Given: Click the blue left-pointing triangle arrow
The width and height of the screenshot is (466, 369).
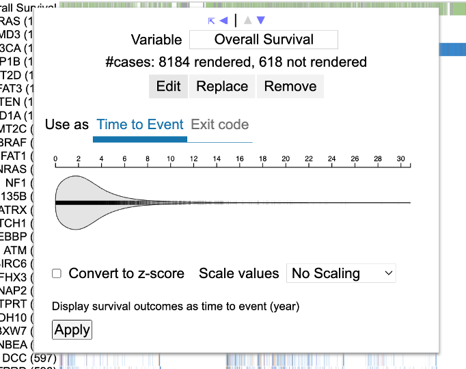Looking at the screenshot, I should pos(223,20).
